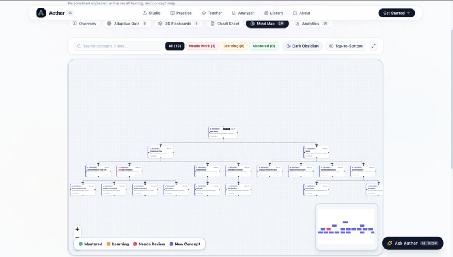Open the Overview tab

coord(84,24)
